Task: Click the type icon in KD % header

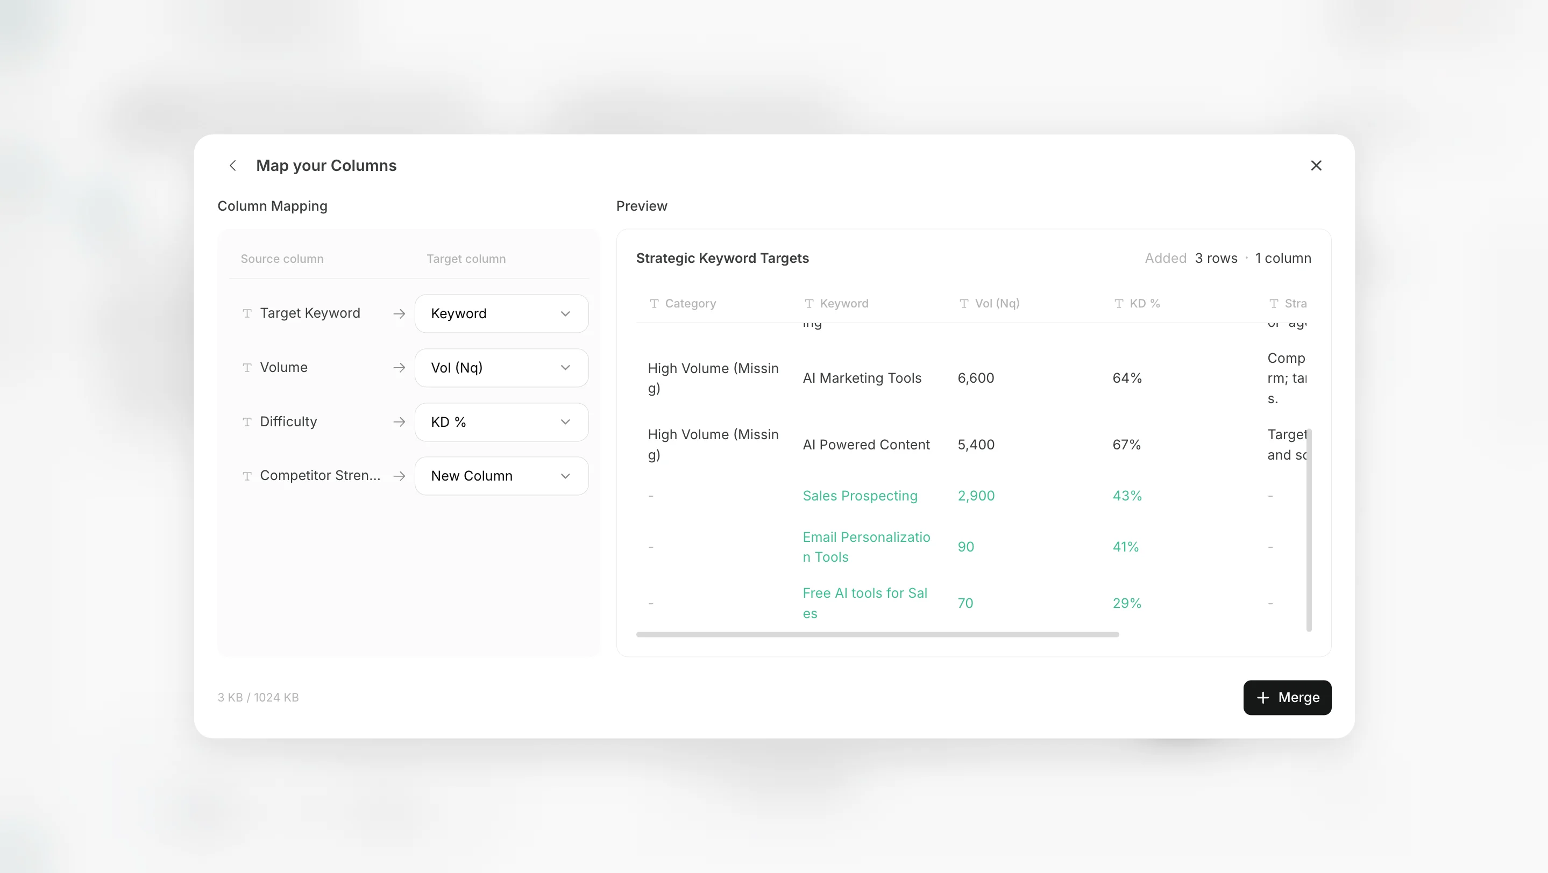Action: click(x=1119, y=303)
